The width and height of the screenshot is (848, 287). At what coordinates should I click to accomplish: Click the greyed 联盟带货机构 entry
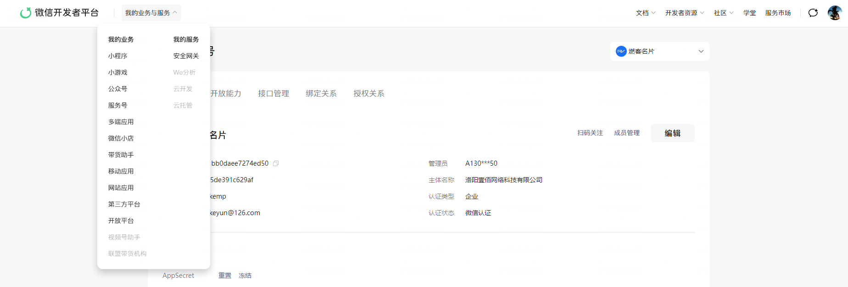[x=128, y=254]
